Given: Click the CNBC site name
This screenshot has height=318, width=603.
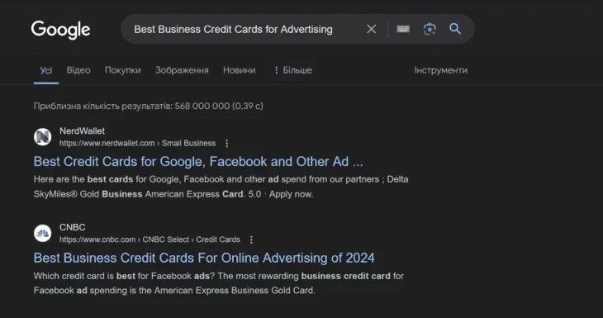Looking at the screenshot, I should [x=73, y=227].
